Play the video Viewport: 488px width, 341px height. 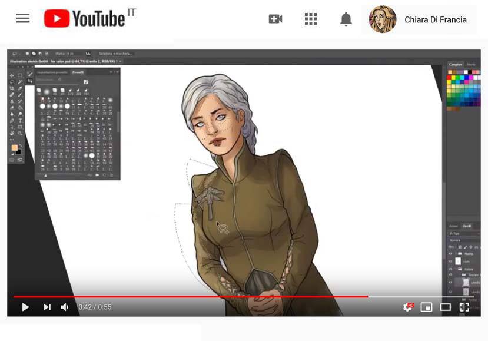(x=25, y=307)
